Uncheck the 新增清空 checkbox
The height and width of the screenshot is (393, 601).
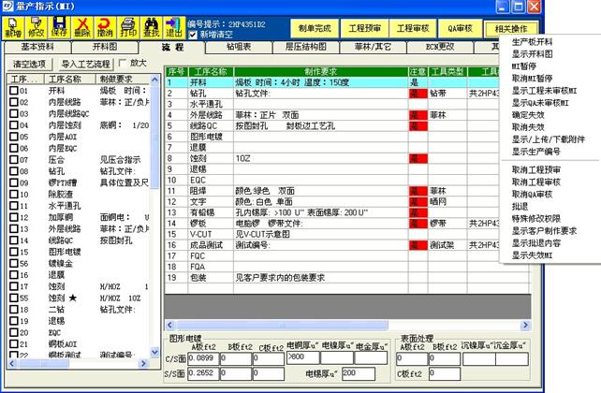(x=194, y=35)
